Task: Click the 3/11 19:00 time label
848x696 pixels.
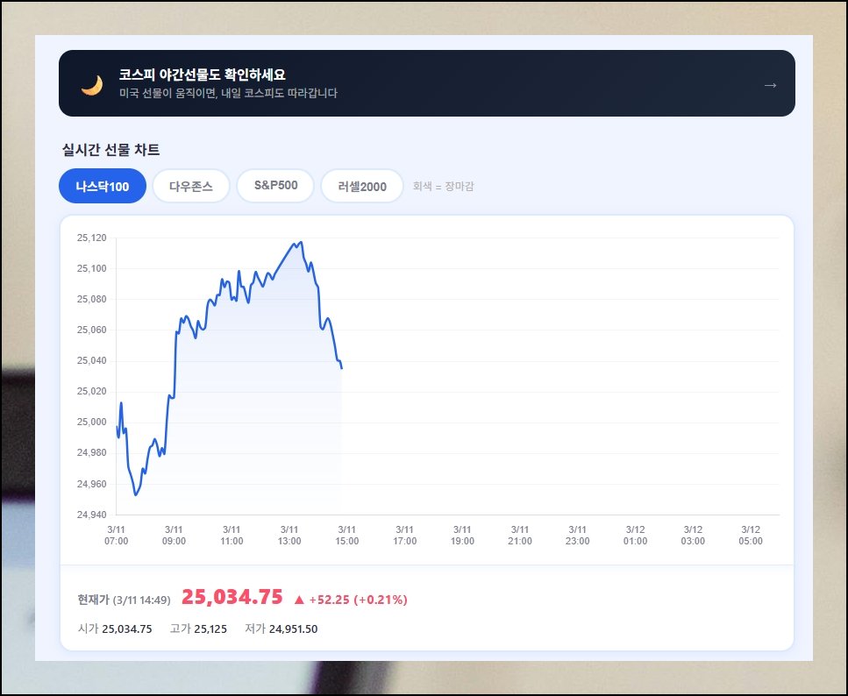Action: [x=462, y=536]
